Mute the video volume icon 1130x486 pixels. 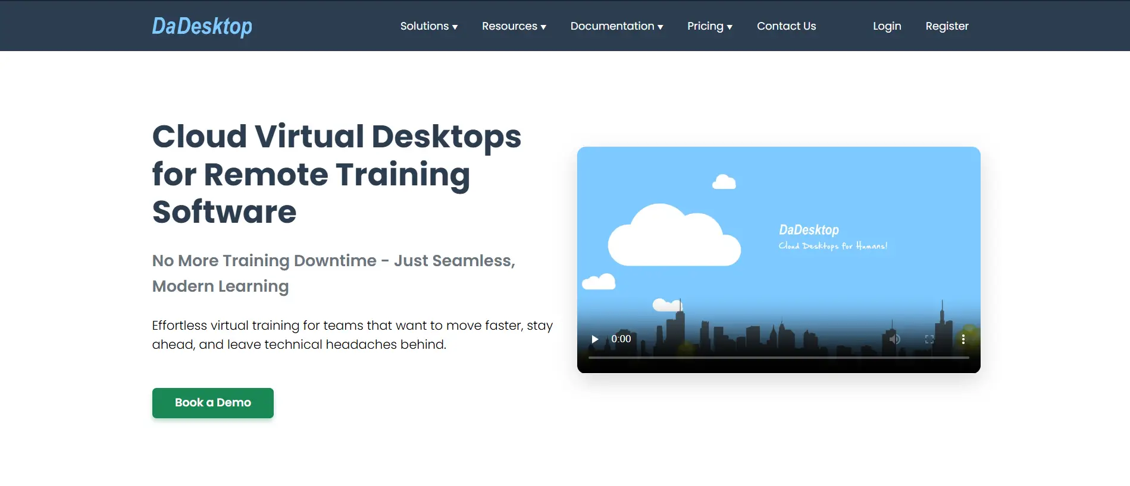pyautogui.click(x=894, y=339)
